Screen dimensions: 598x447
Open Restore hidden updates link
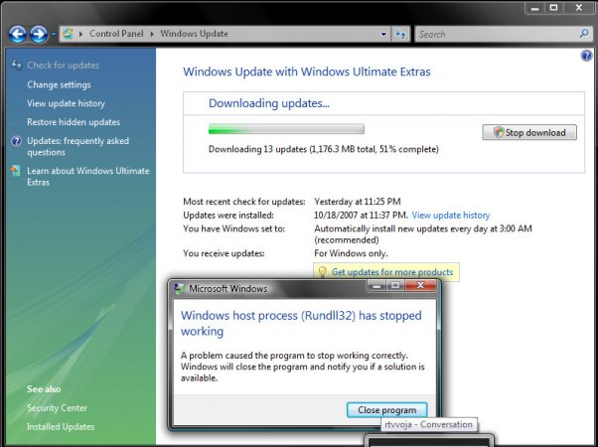pyautogui.click(x=74, y=122)
